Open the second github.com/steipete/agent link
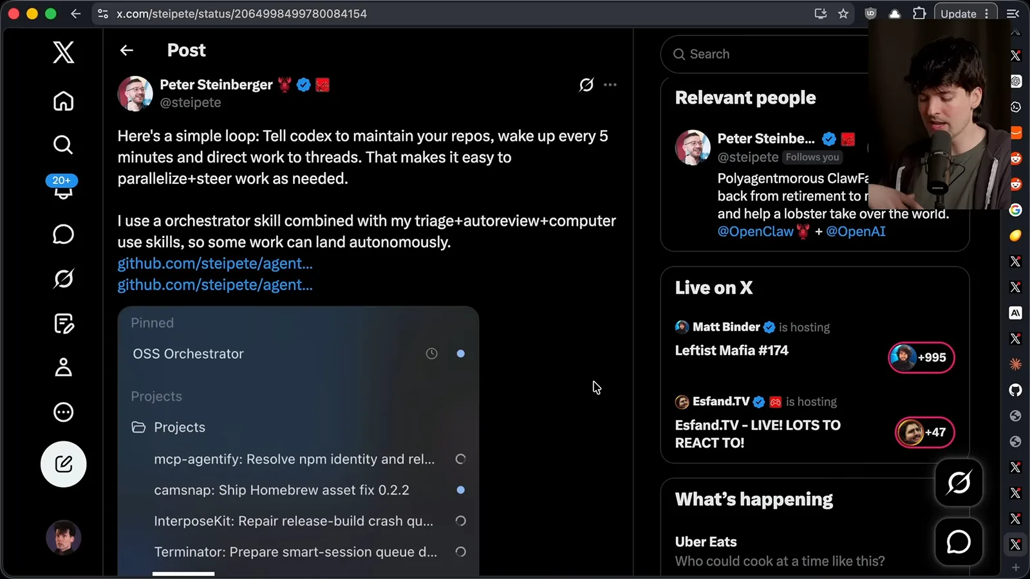Screen dimensions: 1030x579 point(215,284)
